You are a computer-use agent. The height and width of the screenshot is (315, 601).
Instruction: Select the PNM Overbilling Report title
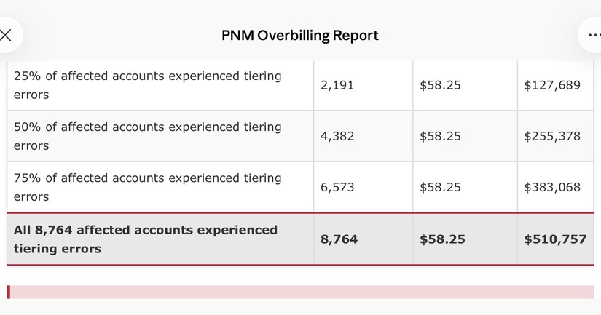(299, 35)
